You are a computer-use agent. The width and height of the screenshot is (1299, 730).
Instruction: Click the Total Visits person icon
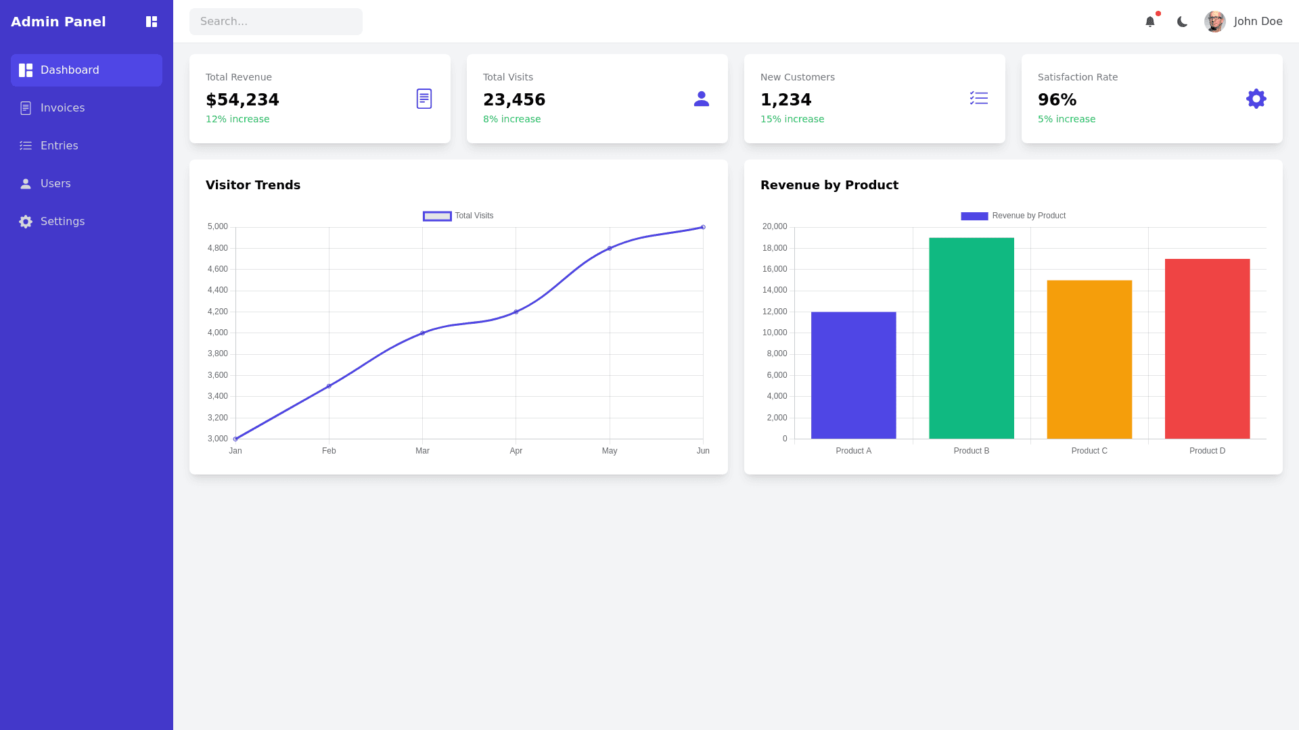[x=702, y=99]
